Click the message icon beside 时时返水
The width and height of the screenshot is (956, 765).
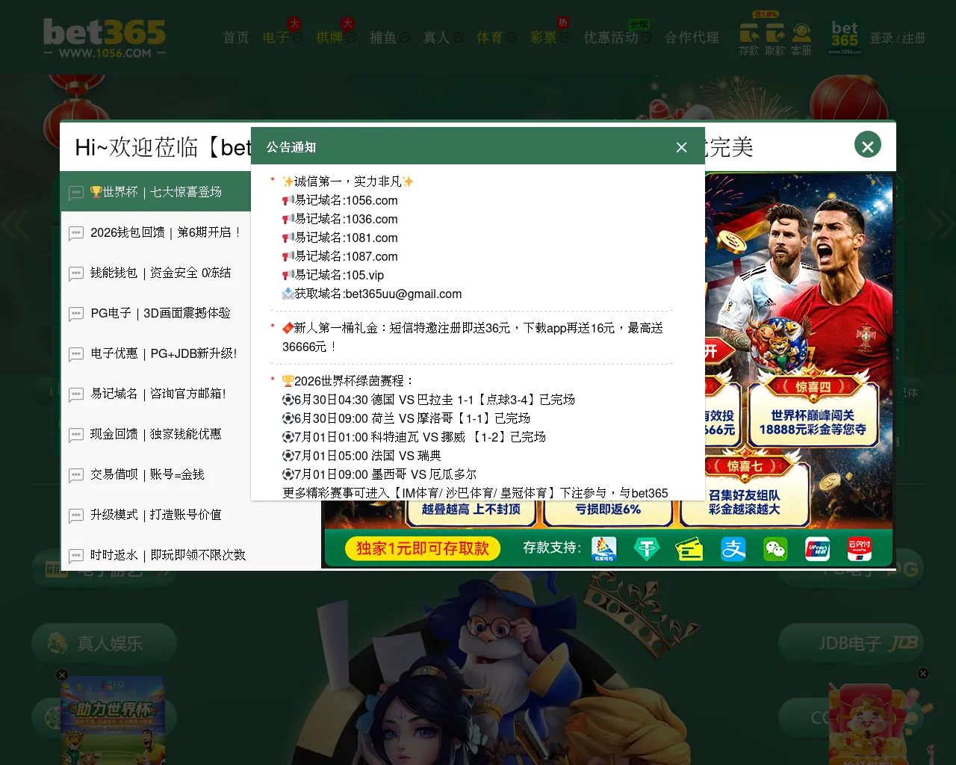point(75,556)
